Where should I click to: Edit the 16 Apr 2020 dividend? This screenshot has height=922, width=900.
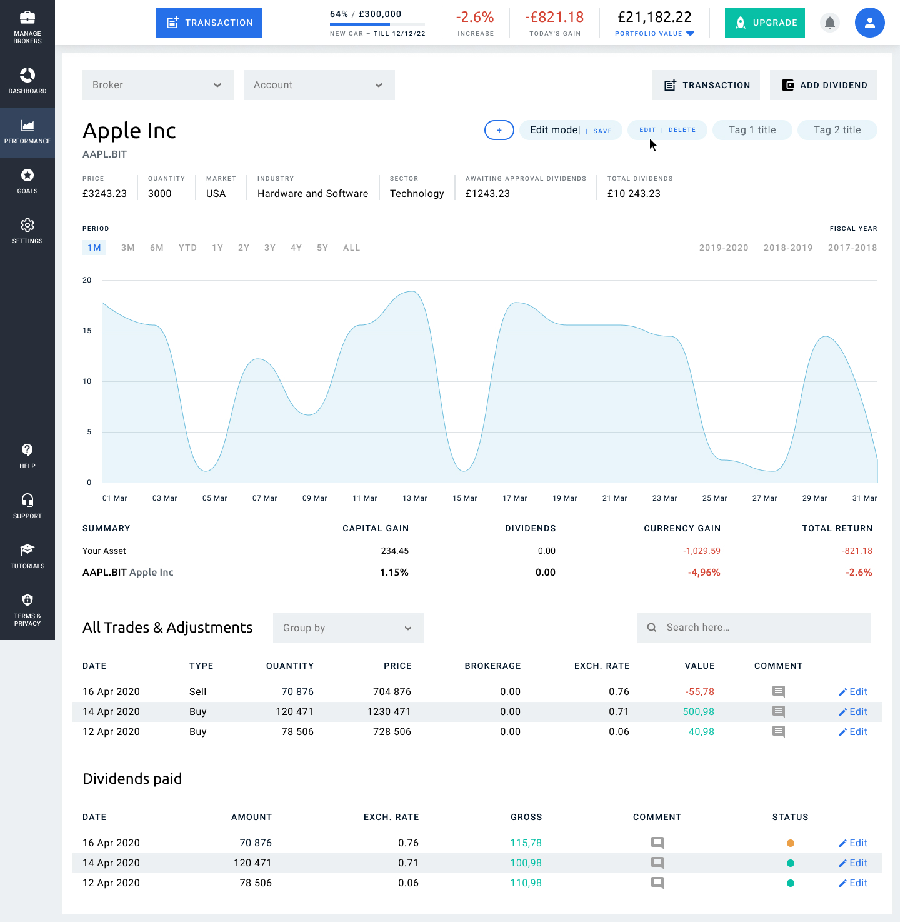click(x=853, y=843)
